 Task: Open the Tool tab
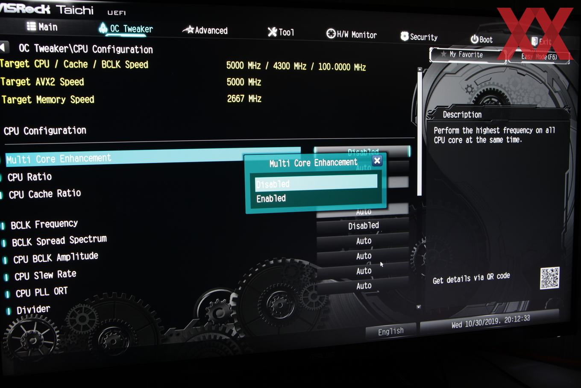click(281, 32)
